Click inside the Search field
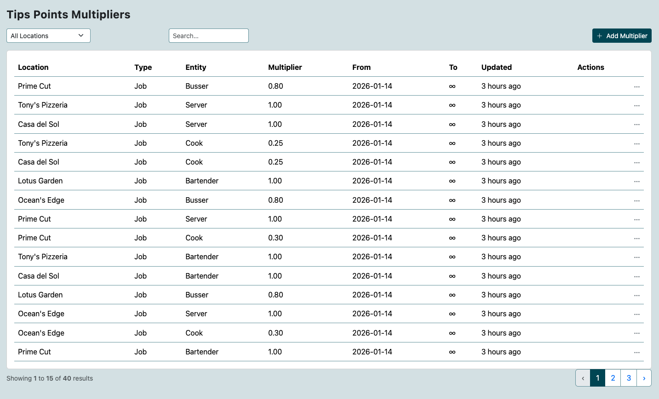Viewport: 659px width, 399px height. 208,35
